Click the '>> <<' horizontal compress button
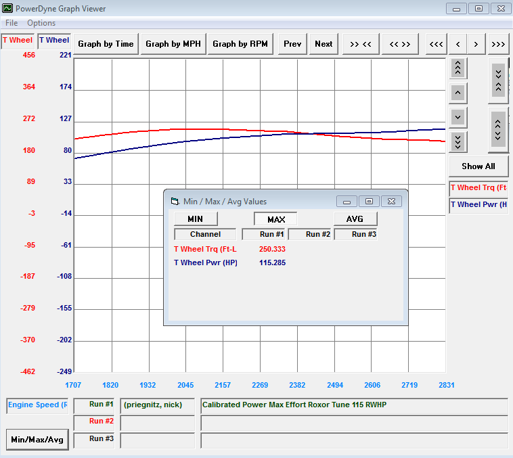The width and height of the screenshot is (513, 458). [x=360, y=44]
